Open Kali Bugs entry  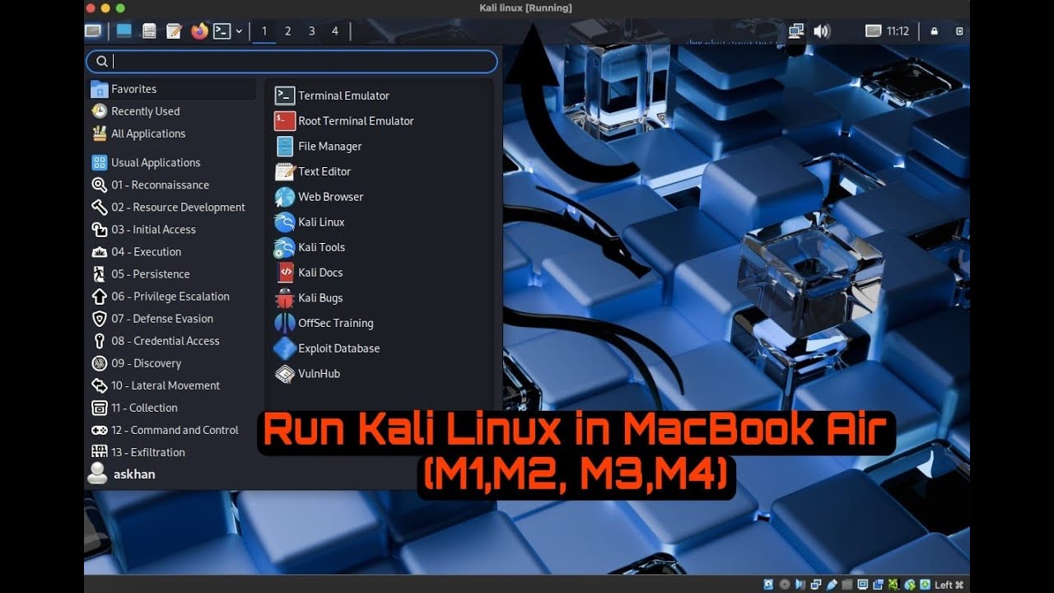pos(309,298)
